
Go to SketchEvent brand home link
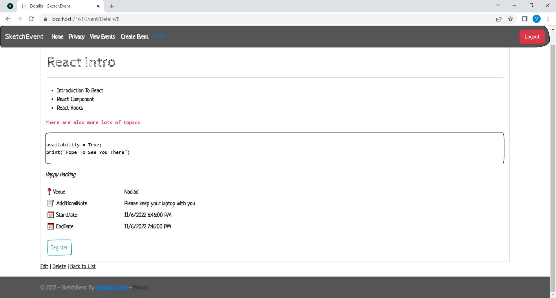pos(24,37)
